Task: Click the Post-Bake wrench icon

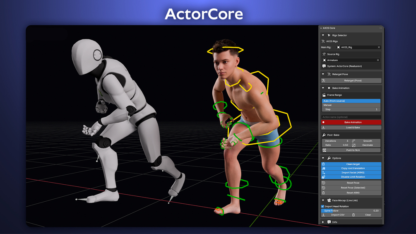Action: point(324,135)
